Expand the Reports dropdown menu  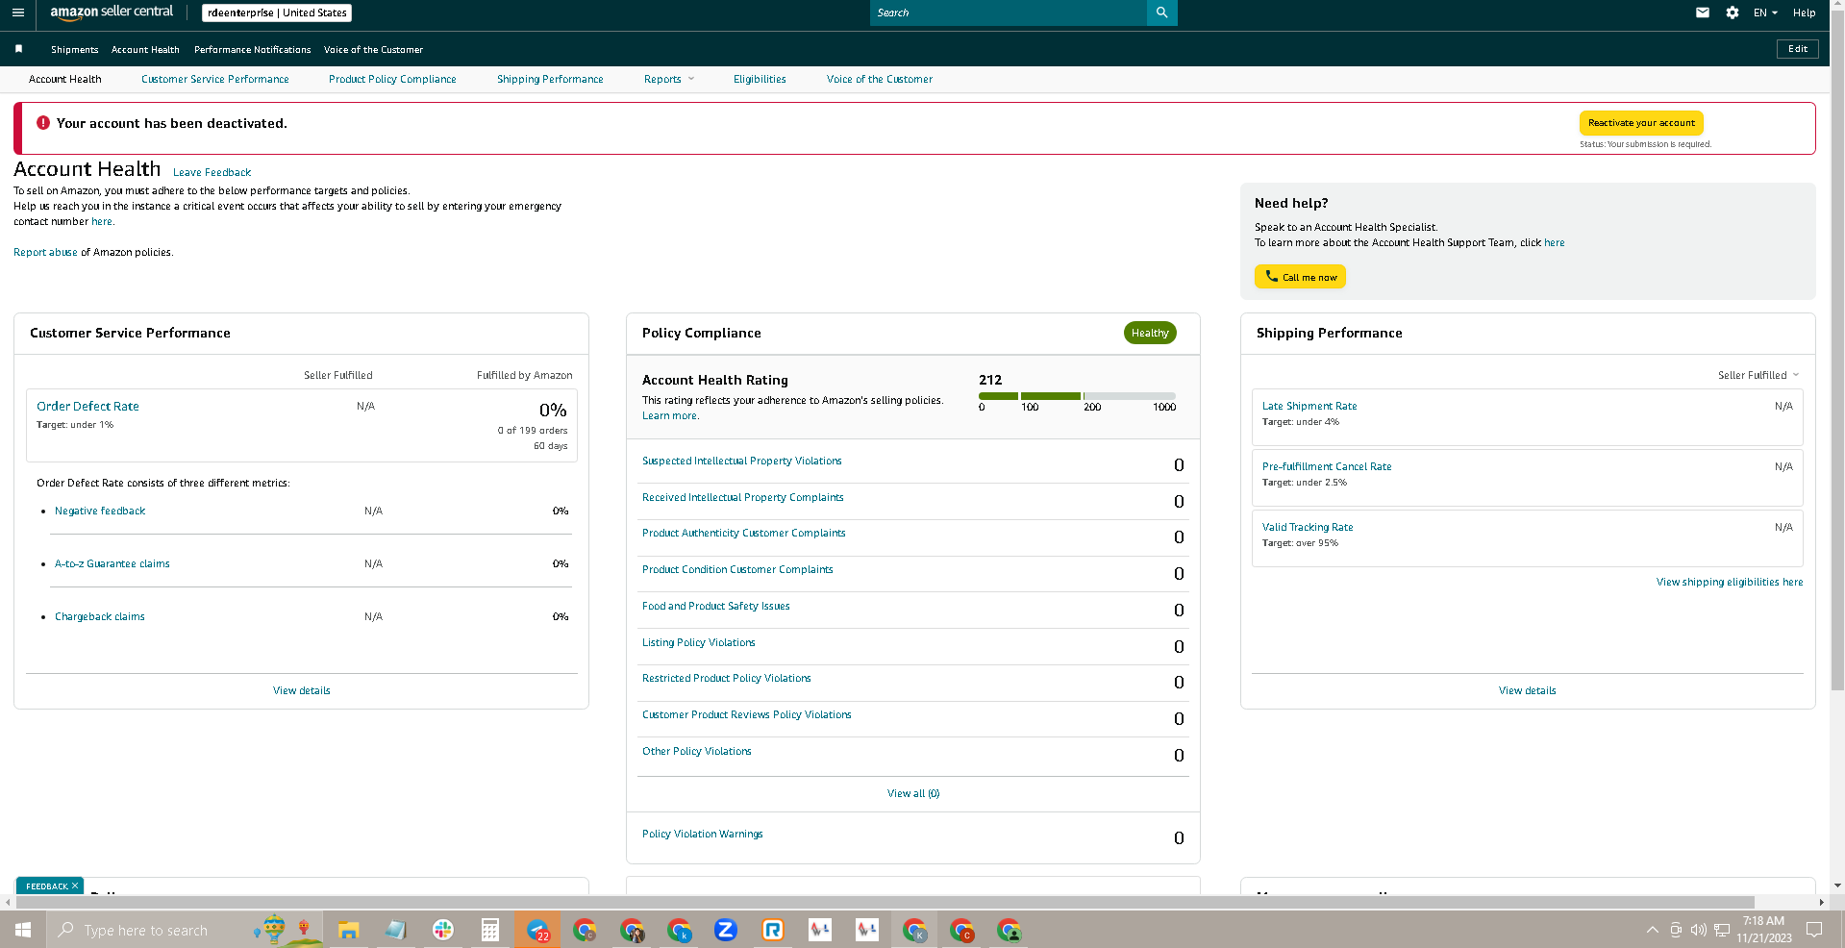coord(669,79)
